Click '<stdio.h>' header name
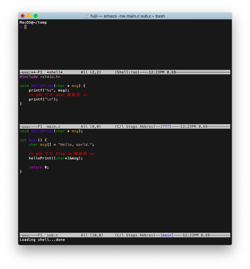Viewport: 250px width, 269px height. (50, 77)
